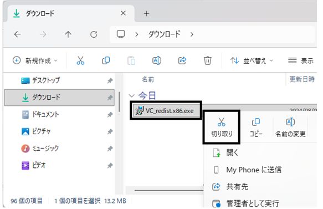Click the pin icon beside ミュージック
The height and width of the screenshot is (209, 323).
[x=110, y=149]
